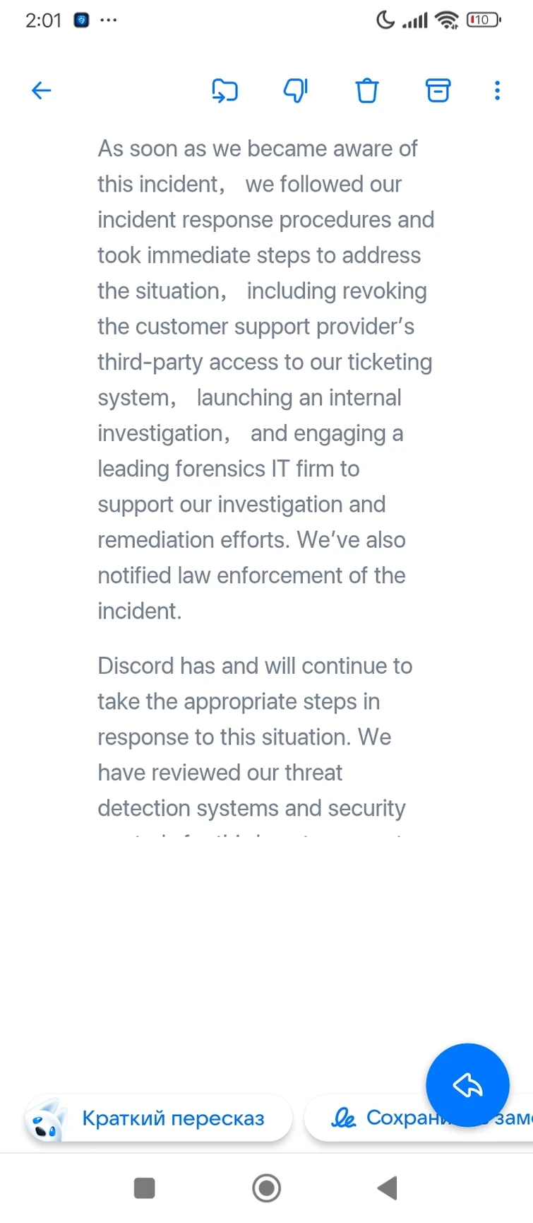
Task: Tap the paragraph starting 'Discord has and will'
Action: 254,737
